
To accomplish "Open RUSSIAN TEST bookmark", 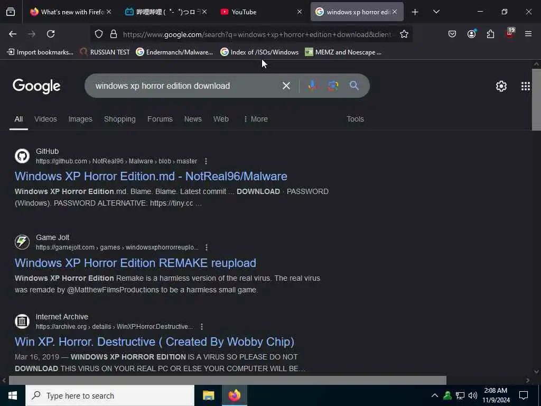I will pos(105,52).
